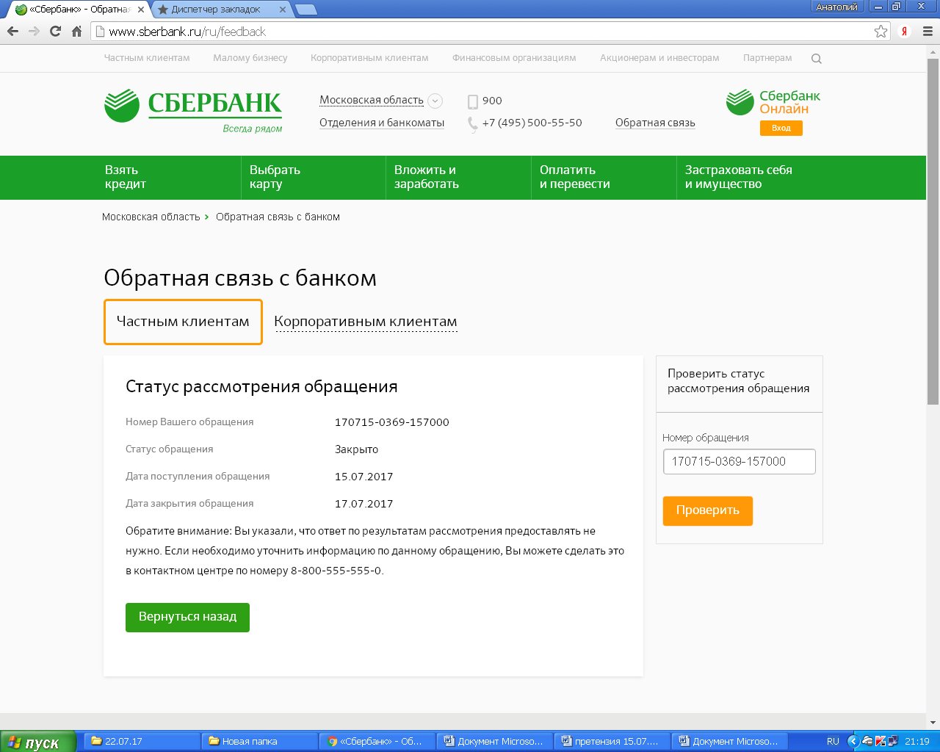940x752 pixels.
Task: Click the taskbar clock 21:19
Action: pos(917,742)
